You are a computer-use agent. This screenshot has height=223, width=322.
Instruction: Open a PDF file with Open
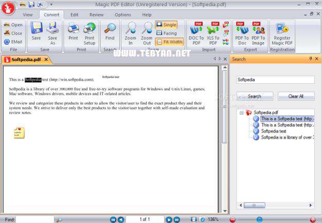[x=13, y=25]
